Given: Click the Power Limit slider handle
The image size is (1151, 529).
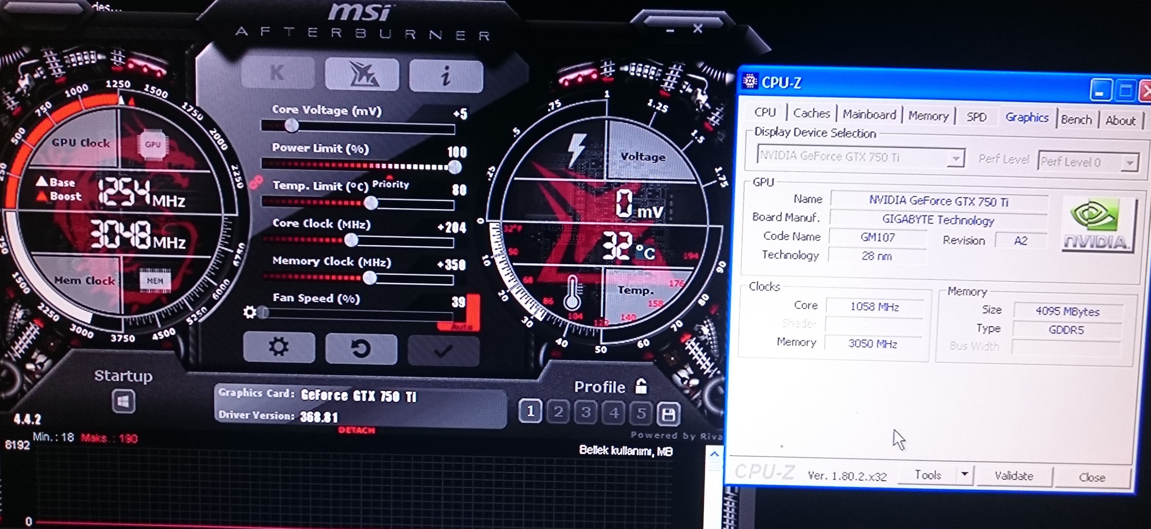Looking at the screenshot, I should coord(454,167).
